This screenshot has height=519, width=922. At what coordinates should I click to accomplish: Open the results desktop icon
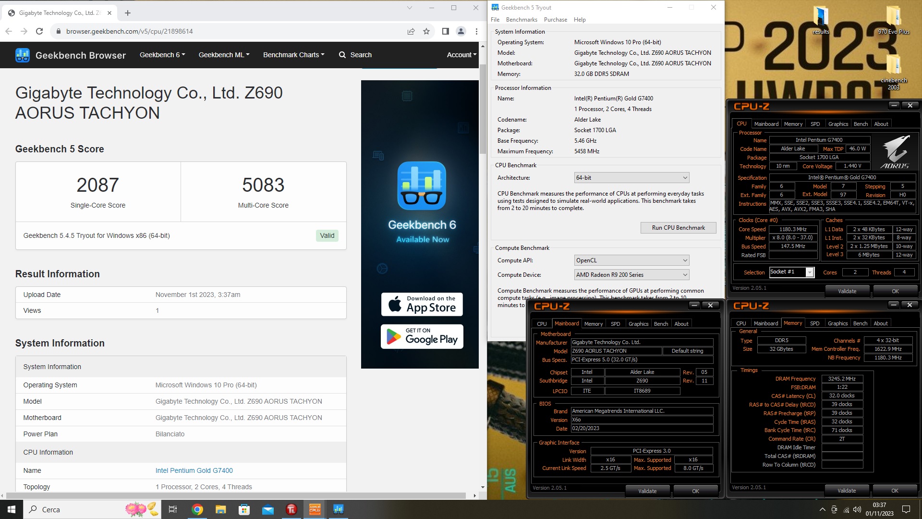coord(821,20)
